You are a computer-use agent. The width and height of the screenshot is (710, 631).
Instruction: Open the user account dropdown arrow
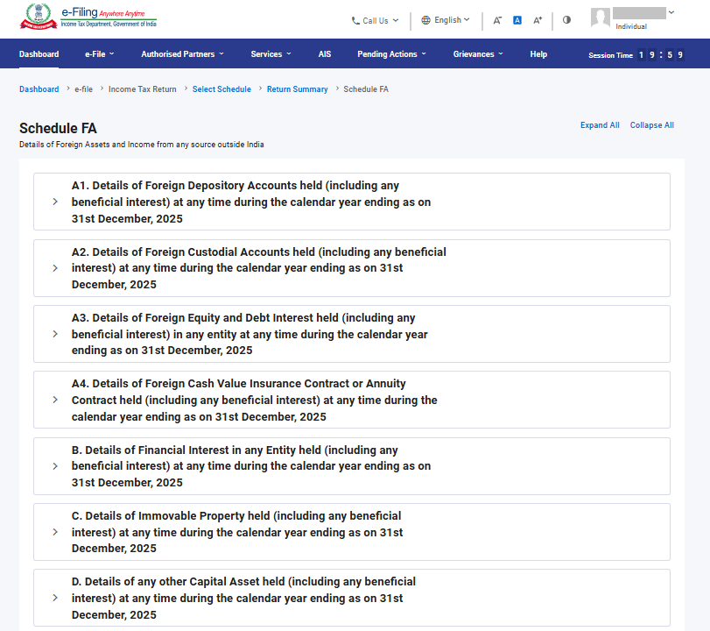[671, 12]
